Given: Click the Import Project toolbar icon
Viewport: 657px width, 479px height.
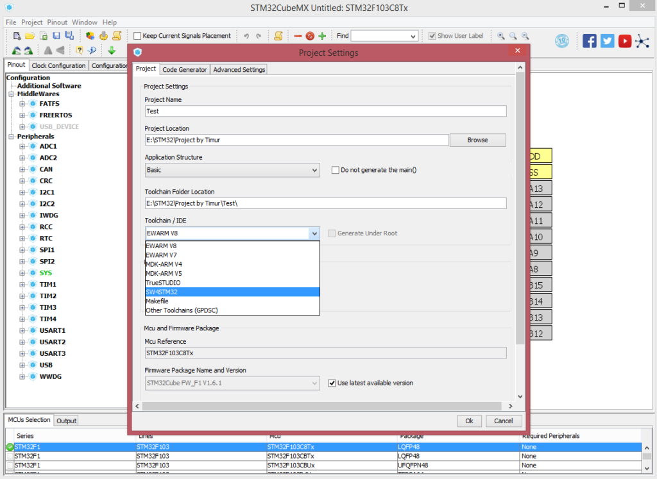Looking at the screenshot, I should pos(44,36).
